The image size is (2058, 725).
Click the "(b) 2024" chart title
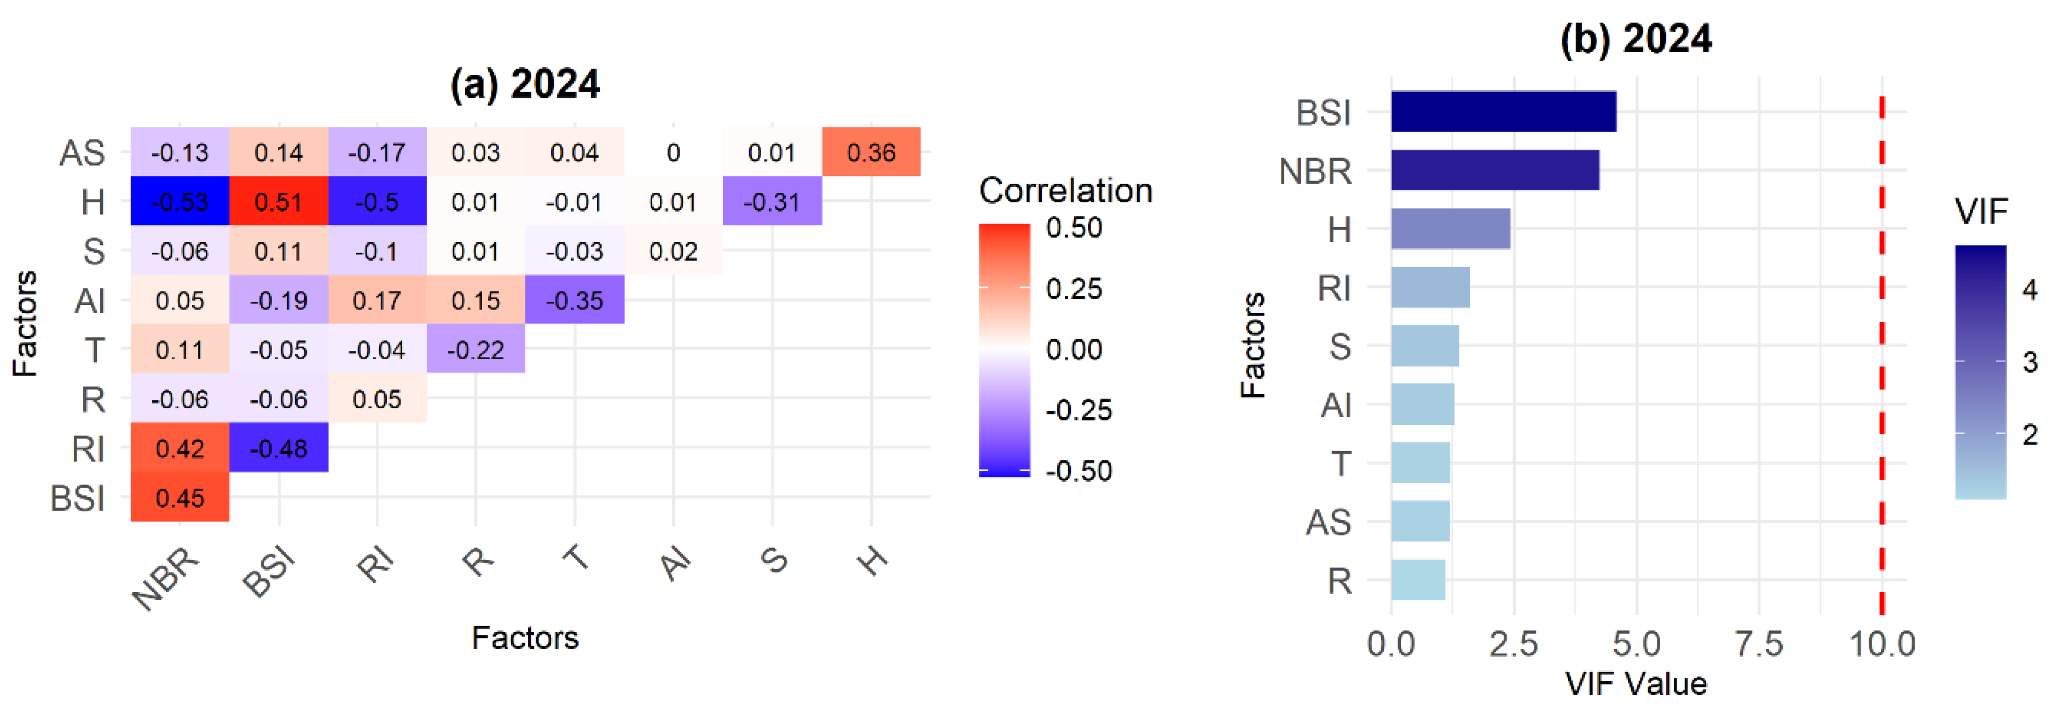tap(1636, 39)
